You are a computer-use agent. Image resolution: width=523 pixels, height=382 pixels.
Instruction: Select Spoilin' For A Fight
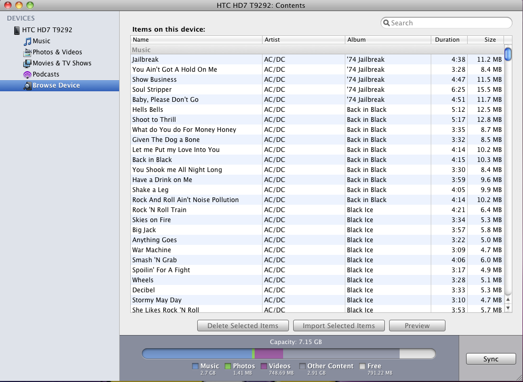pyautogui.click(x=317, y=270)
